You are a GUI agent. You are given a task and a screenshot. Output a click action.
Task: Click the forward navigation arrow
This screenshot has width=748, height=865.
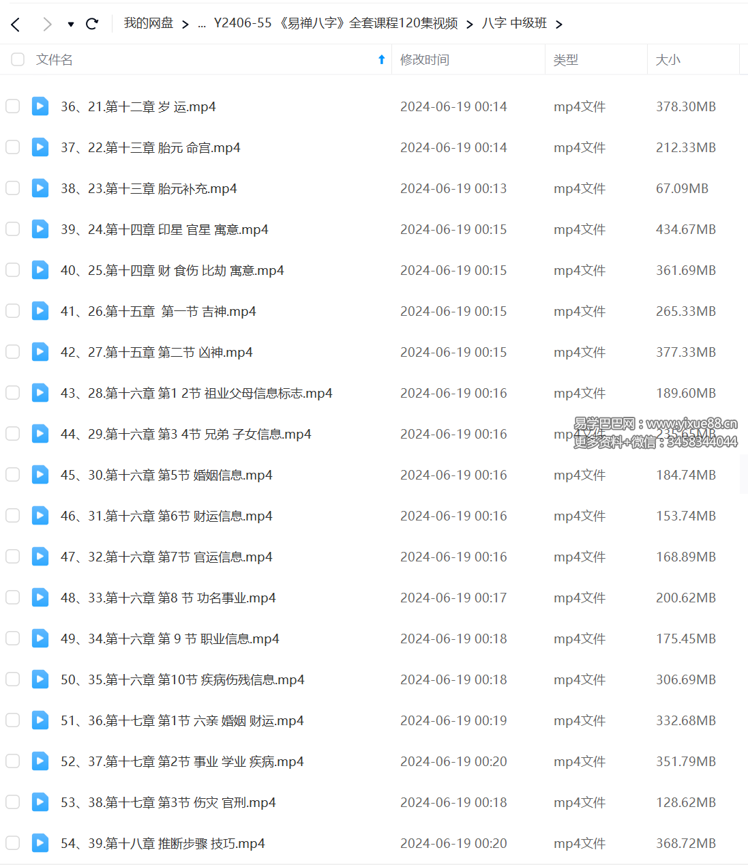[46, 25]
